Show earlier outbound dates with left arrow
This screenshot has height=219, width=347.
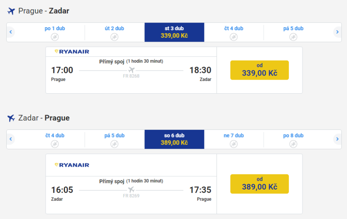(11, 32)
